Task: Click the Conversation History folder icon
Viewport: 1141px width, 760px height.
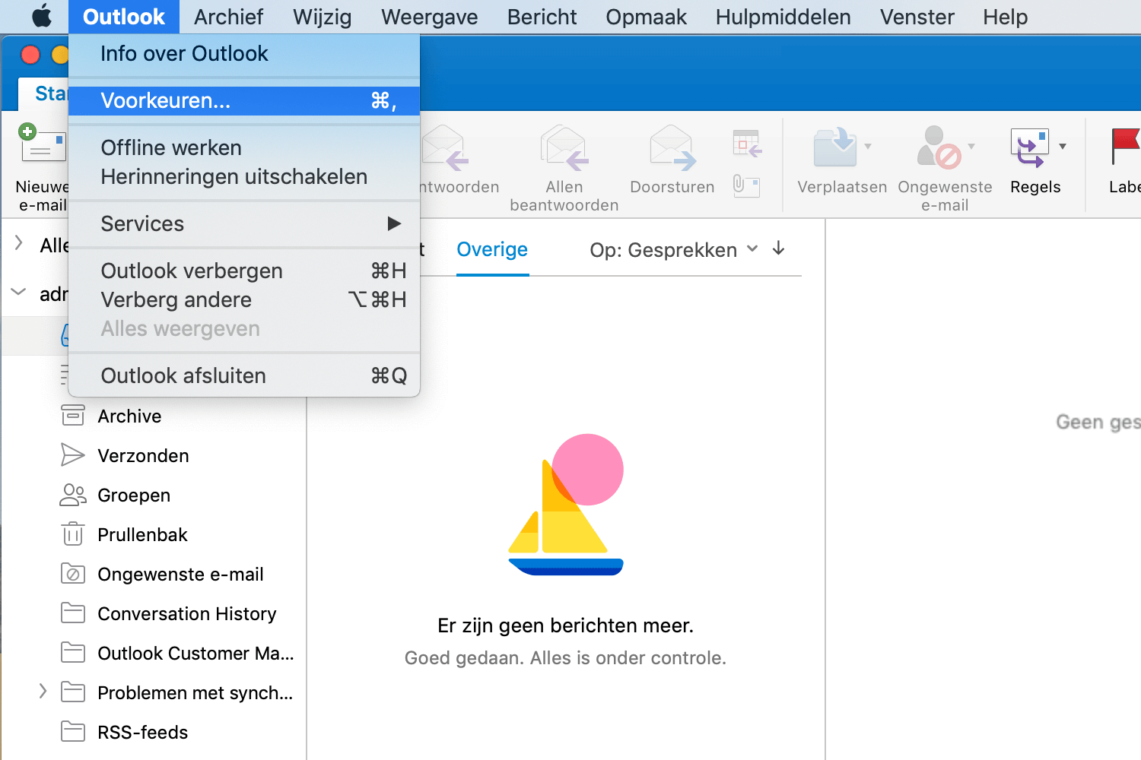Action: click(x=73, y=613)
